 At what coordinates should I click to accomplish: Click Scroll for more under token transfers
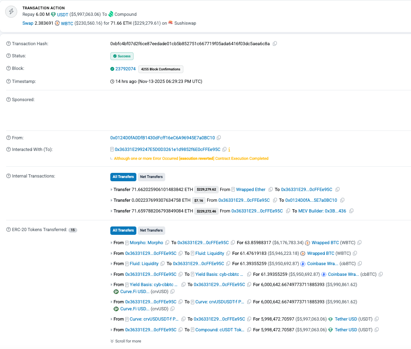tap(126, 341)
